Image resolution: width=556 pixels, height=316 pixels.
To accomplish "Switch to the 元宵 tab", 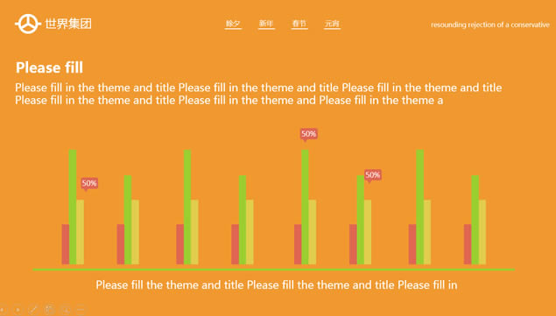I will click(332, 24).
